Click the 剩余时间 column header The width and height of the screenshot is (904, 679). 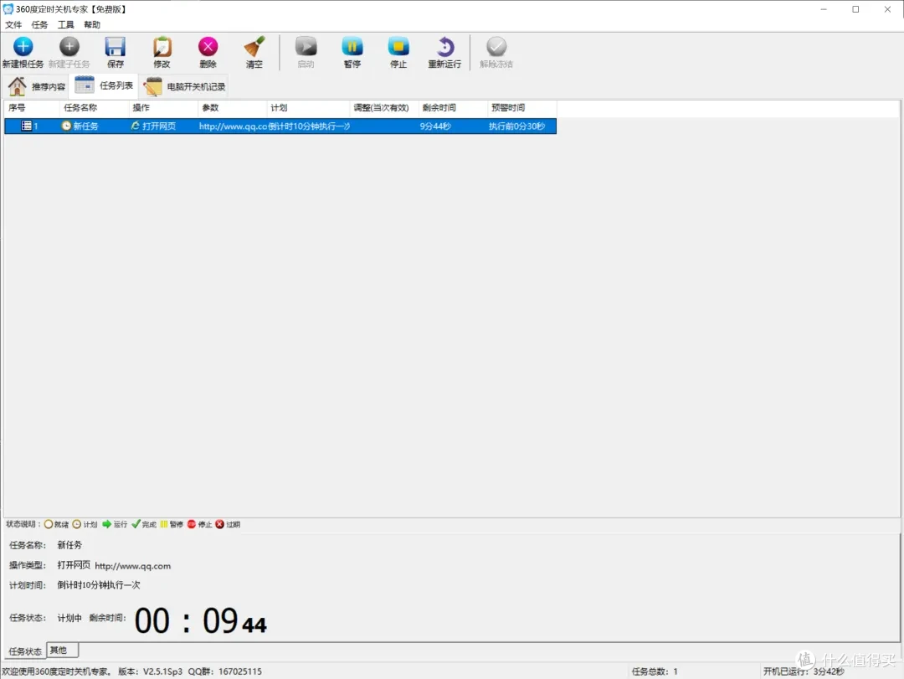[453, 108]
